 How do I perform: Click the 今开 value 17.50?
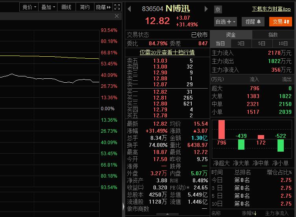coord(160,159)
